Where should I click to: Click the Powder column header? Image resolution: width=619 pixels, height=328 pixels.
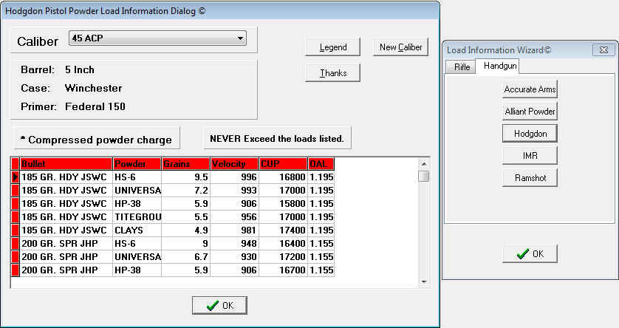[137, 163]
